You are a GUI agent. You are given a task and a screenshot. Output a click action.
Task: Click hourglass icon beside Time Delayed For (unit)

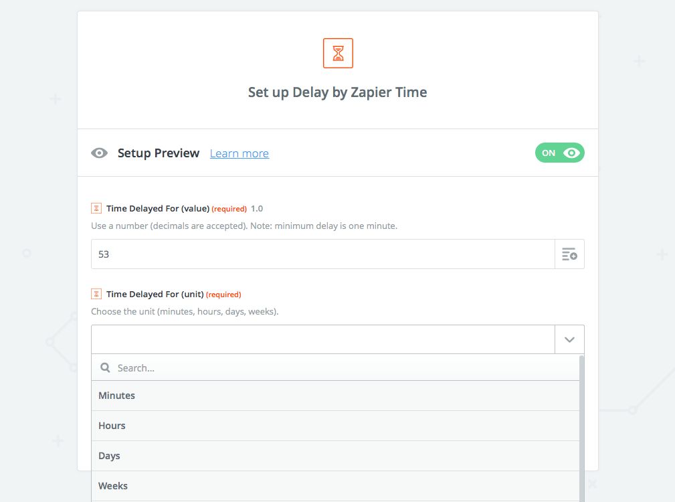[x=96, y=294]
